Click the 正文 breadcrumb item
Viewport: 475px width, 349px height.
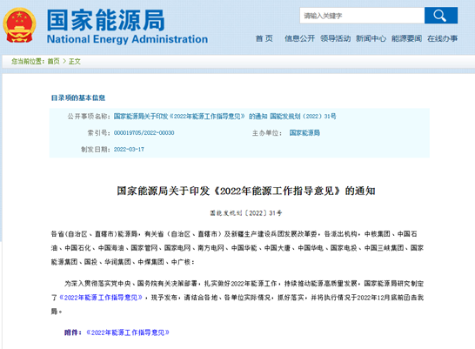[75, 62]
